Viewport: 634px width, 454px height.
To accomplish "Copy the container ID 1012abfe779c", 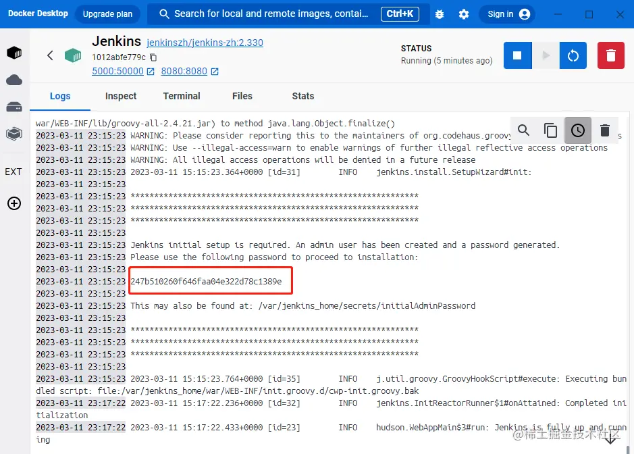I will pos(153,57).
